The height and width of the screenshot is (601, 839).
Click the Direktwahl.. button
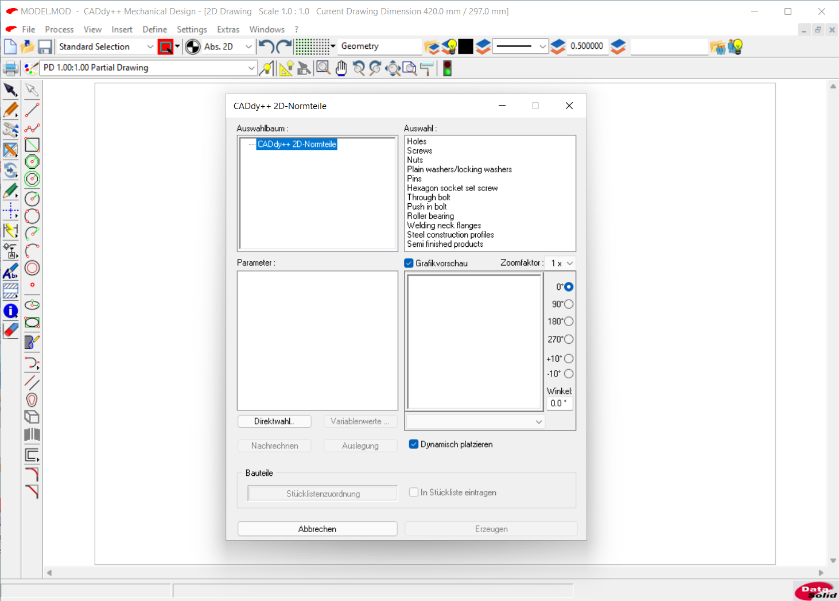[274, 421]
